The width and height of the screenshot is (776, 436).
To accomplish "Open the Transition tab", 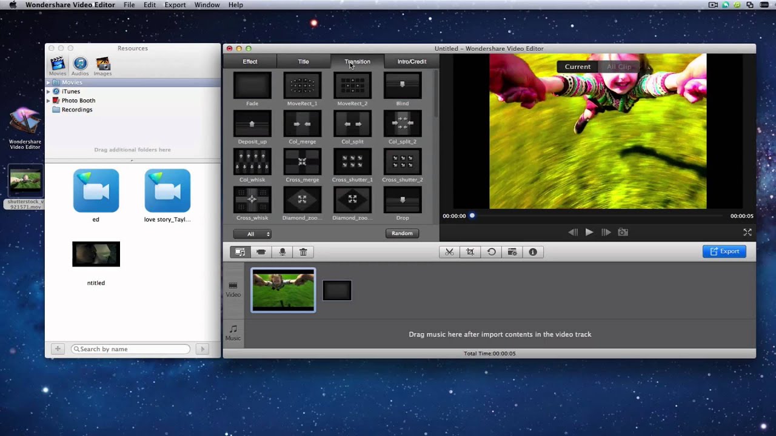I will pos(357,61).
